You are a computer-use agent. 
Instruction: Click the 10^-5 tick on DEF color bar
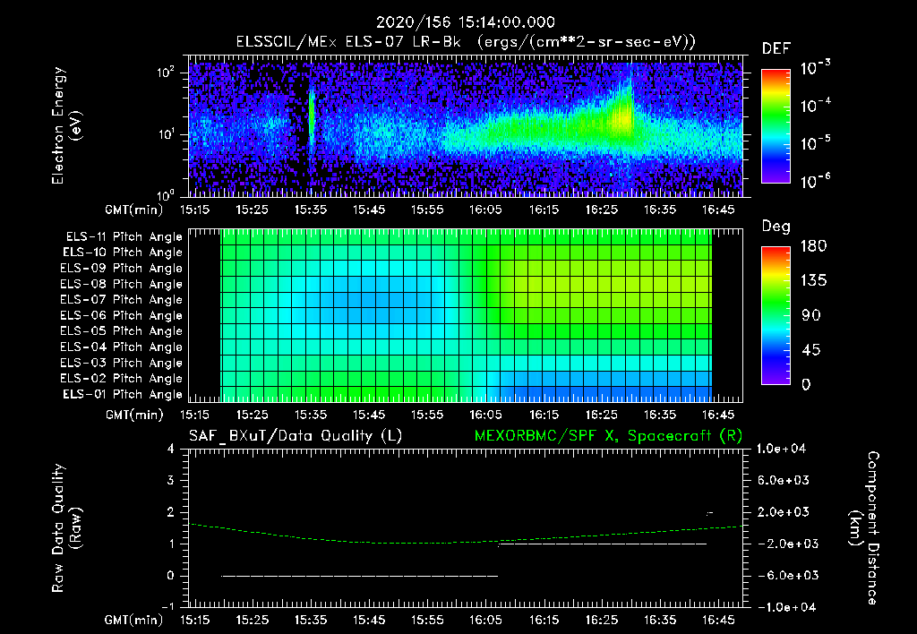815,143
